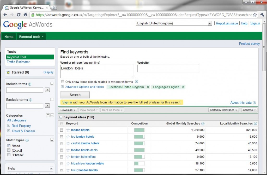Image resolution: width=267 pixels, height=175 pixels.
Task: Open the language dropdown English (United Kingdom)
Action: pos(174,23)
